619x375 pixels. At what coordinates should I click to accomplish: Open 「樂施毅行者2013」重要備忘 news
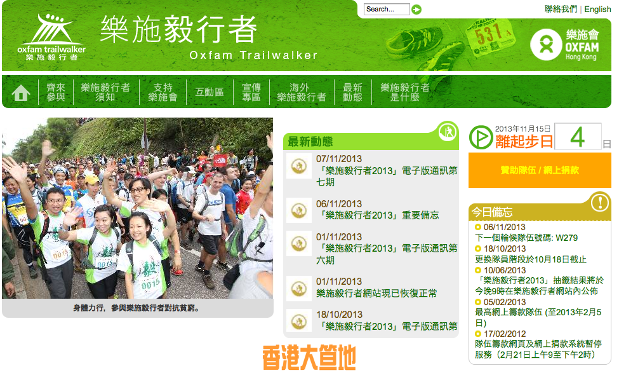377,215
